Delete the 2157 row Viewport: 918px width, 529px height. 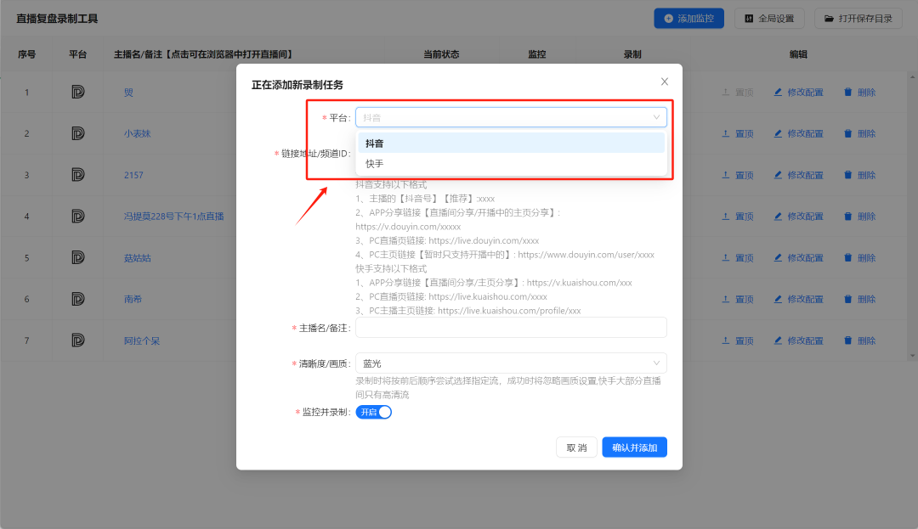[x=860, y=176]
